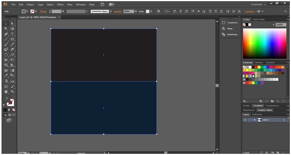
Task: Open Swatches panel options menu
Action: click(x=288, y=63)
